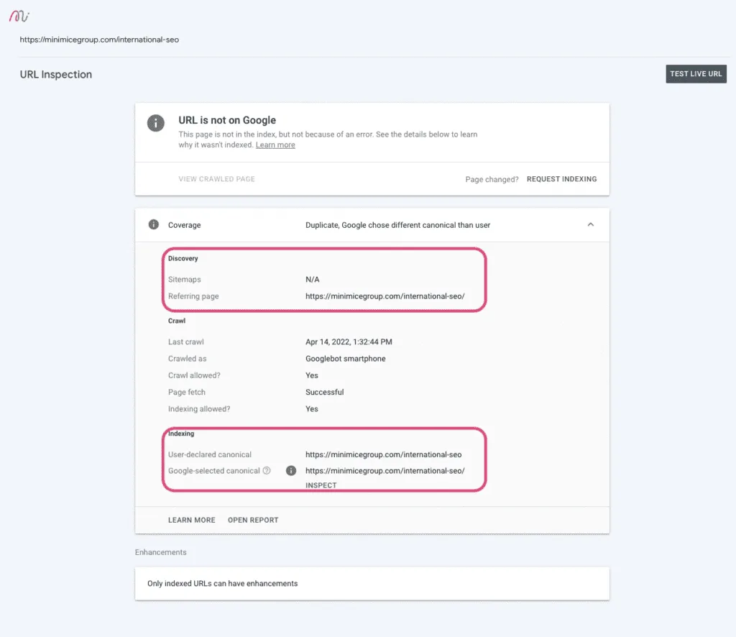
Task: Click the 'URL Inspection' heading
Action: 56,74
